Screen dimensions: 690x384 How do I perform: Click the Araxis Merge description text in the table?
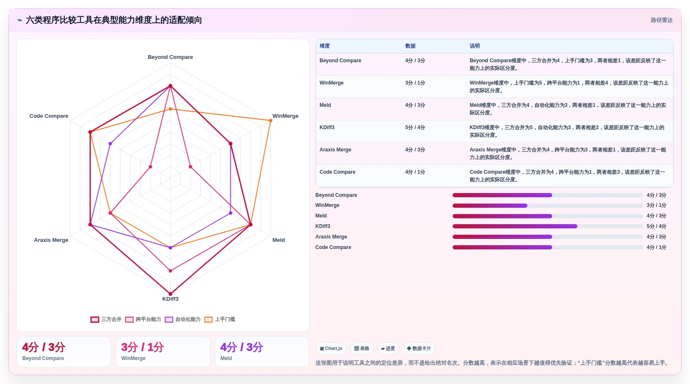point(568,154)
